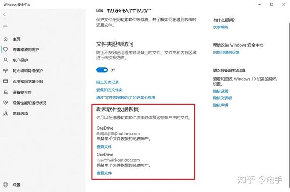Open 防火墙和网络保护 section
290x192 pixels.
tap(28, 71)
